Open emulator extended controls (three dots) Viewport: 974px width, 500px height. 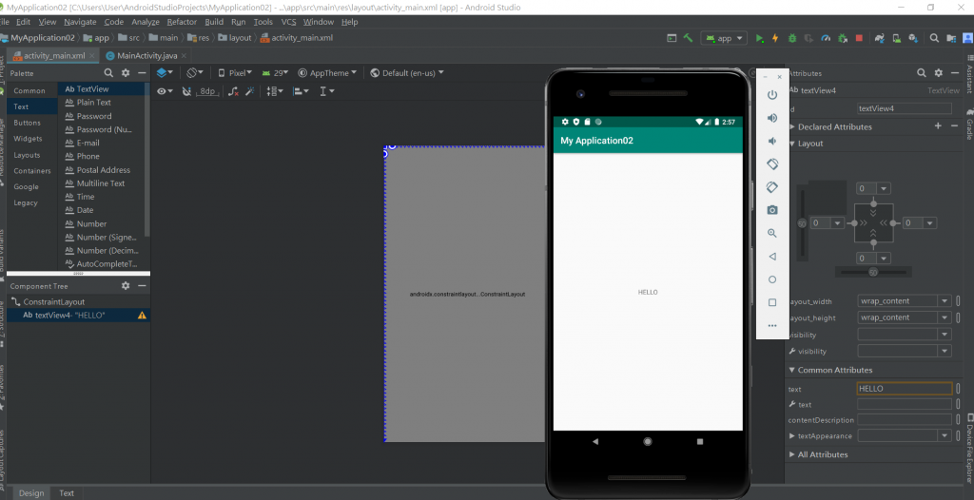click(x=772, y=325)
